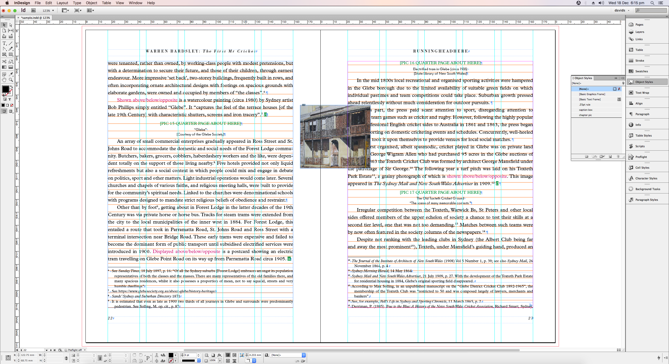Open the Paragraph Styles panel

(646, 200)
